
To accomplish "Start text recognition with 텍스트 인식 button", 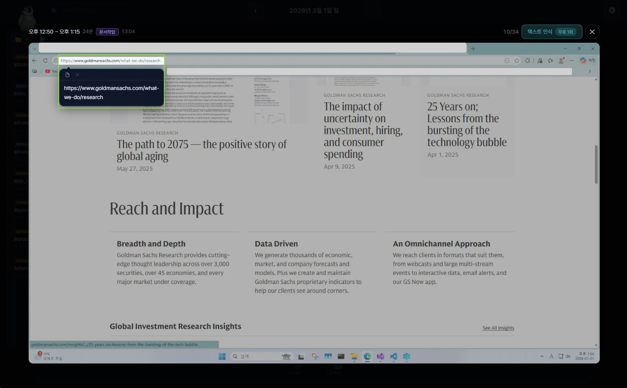I will coord(552,32).
